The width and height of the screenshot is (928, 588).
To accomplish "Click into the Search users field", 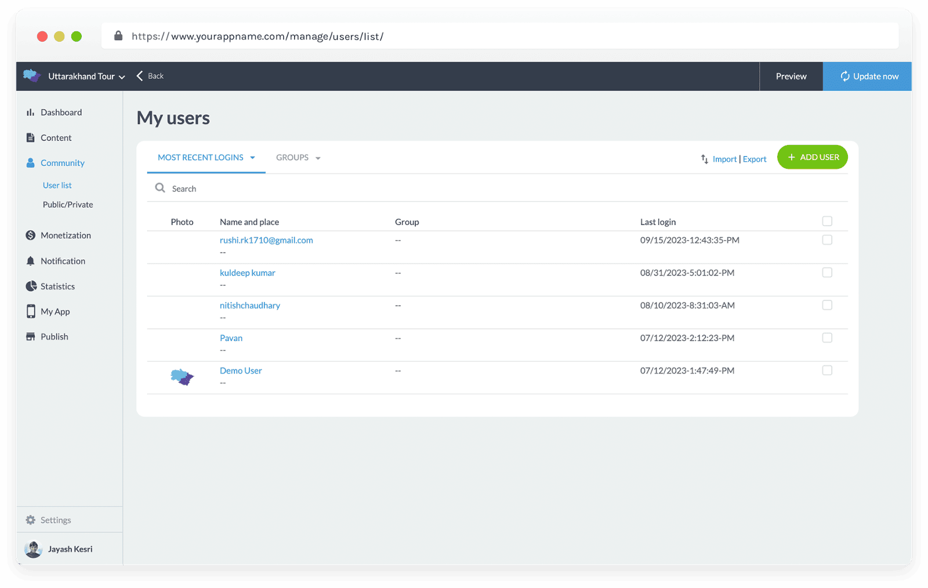I will [x=348, y=189].
